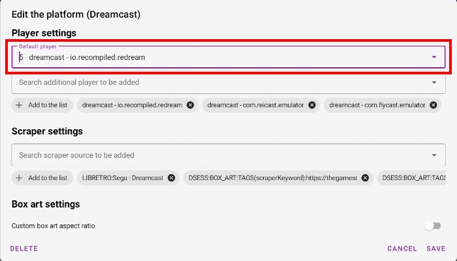Open the Default player dropdown arrow
The image size is (457, 261).
(x=434, y=57)
